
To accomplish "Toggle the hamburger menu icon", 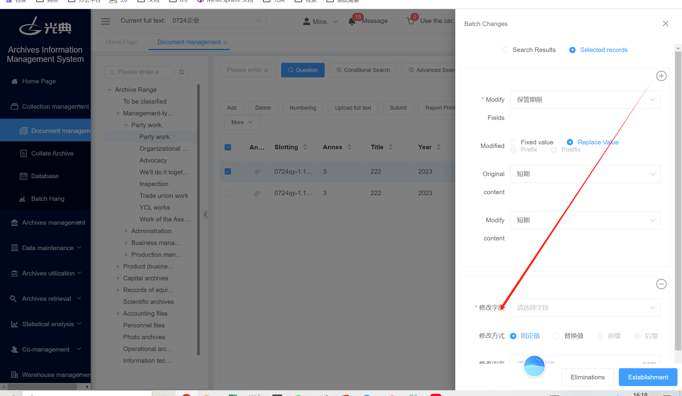I will [106, 21].
